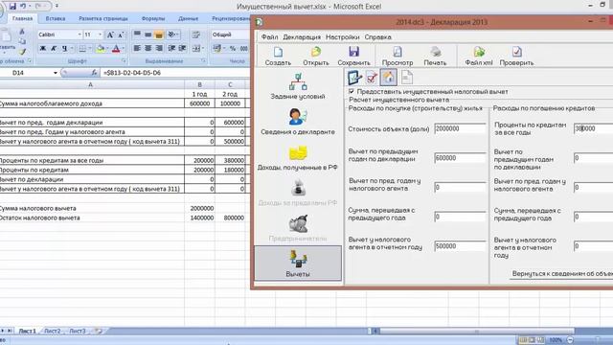The image size is (613, 345).
Task: Expand the Шрифт group dialog launcher
Action: (124, 61)
